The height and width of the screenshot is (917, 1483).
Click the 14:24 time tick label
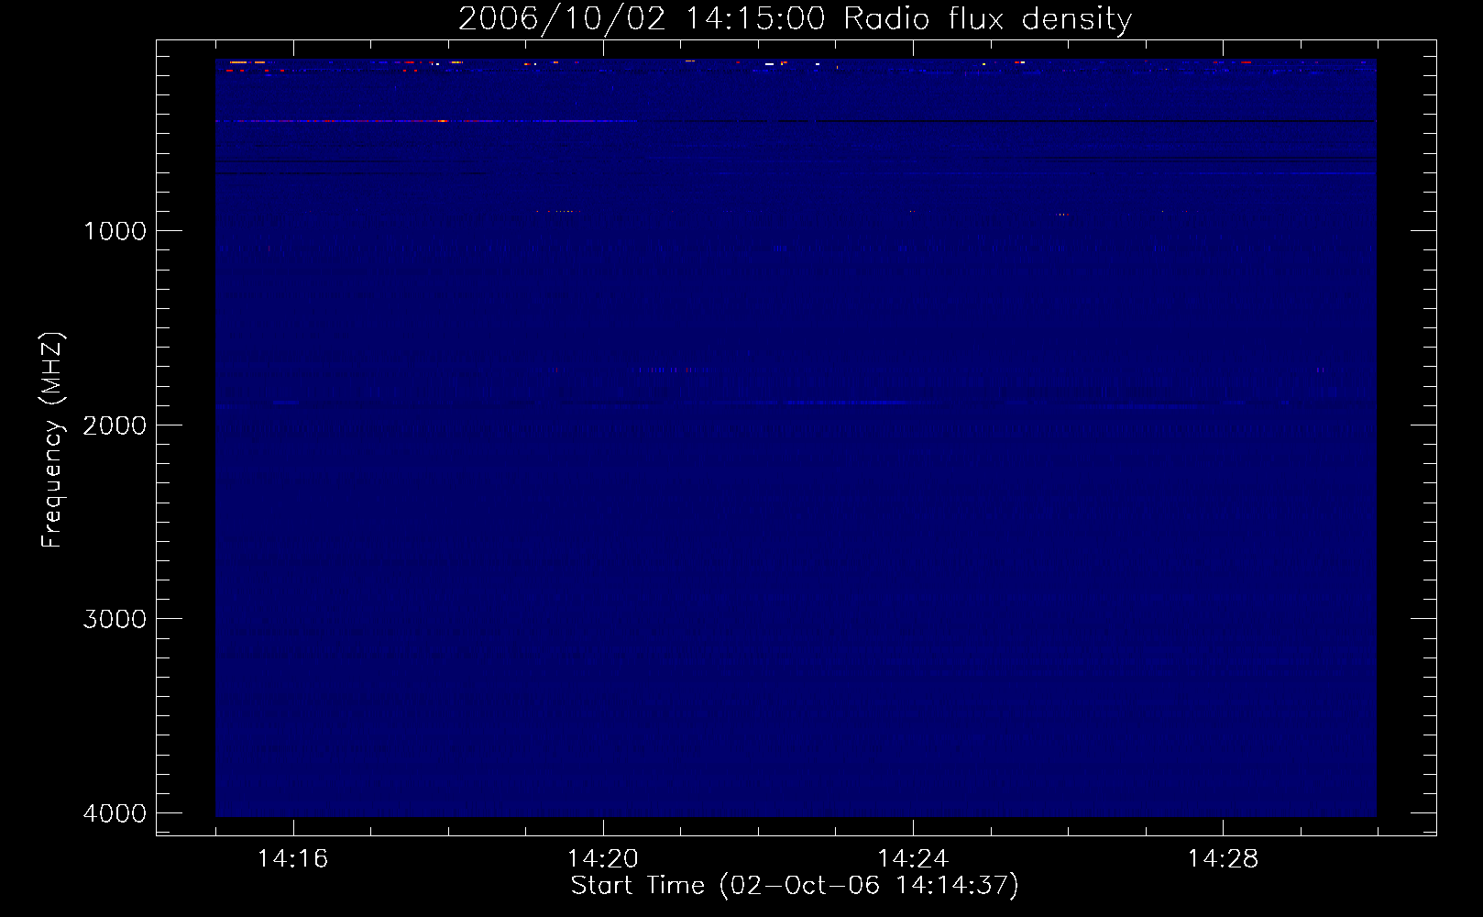click(x=913, y=859)
